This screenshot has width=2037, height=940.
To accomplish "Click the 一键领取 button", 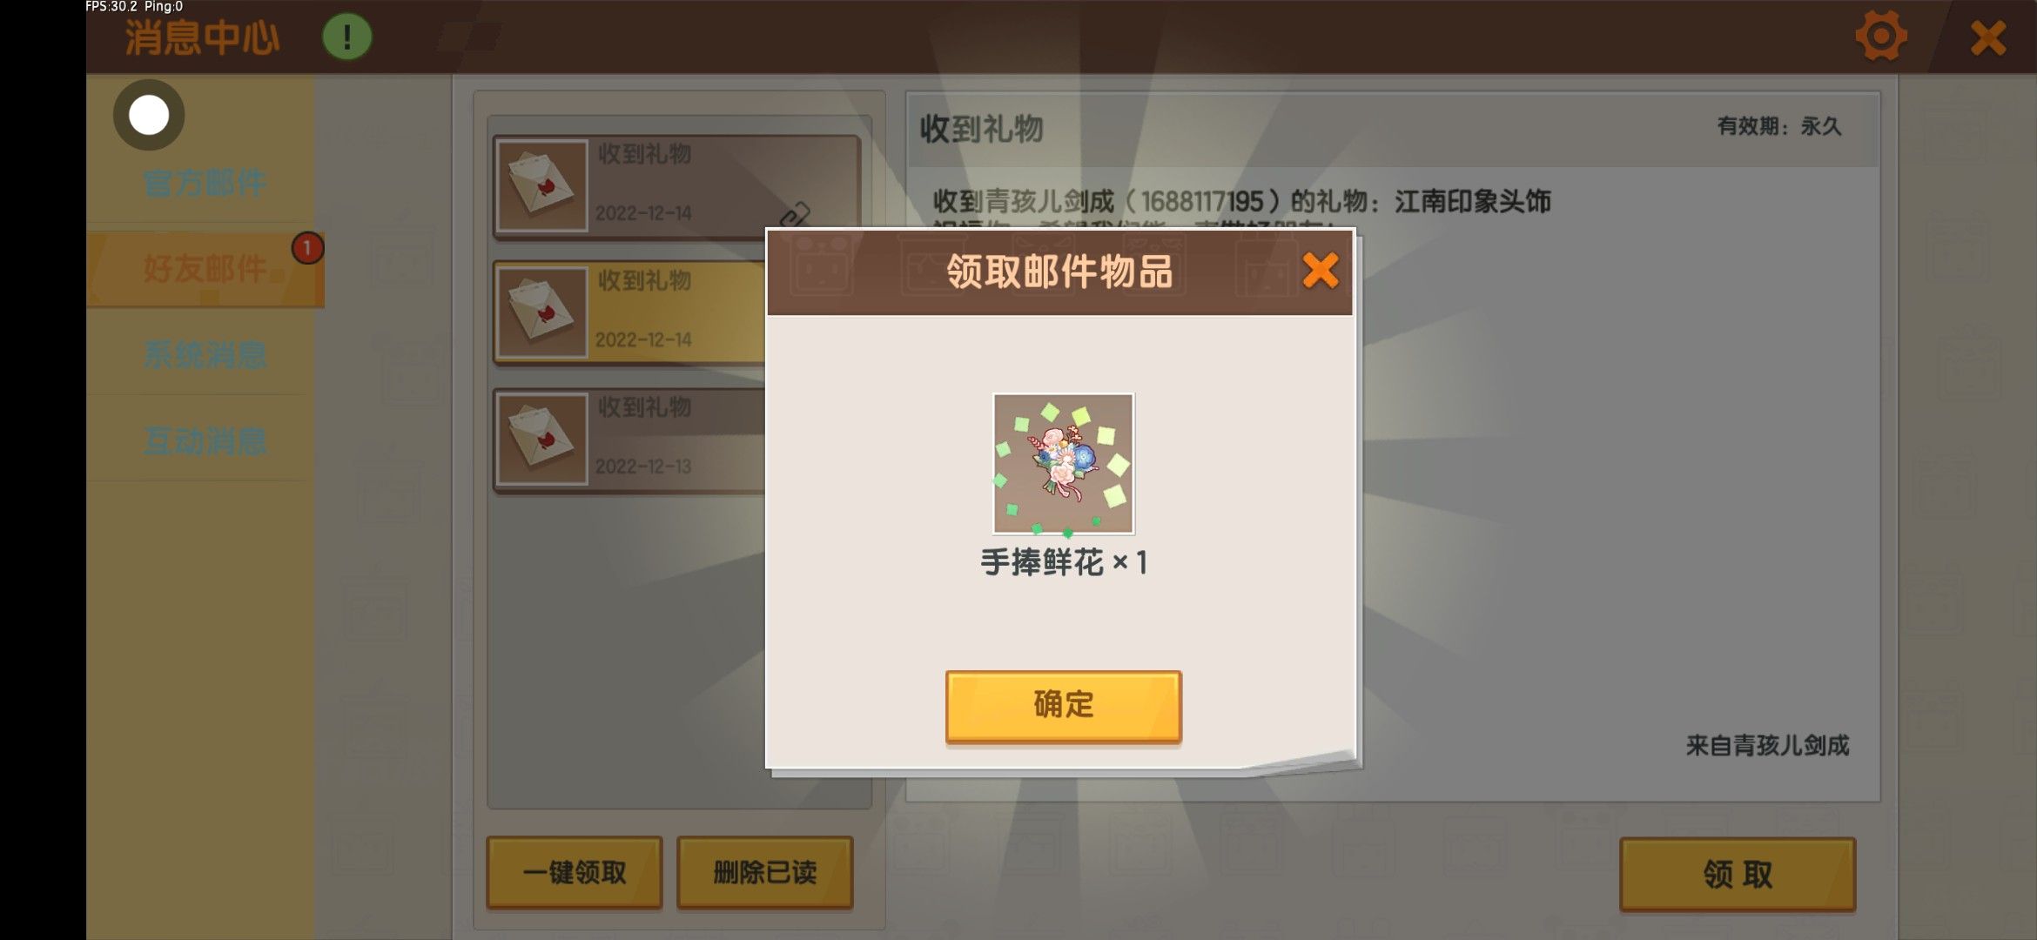I will click(575, 873).
